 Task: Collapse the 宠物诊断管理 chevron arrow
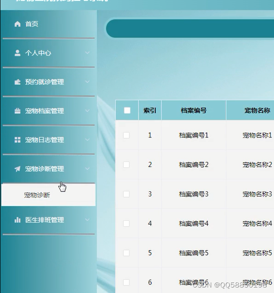[x=87, y=169]
